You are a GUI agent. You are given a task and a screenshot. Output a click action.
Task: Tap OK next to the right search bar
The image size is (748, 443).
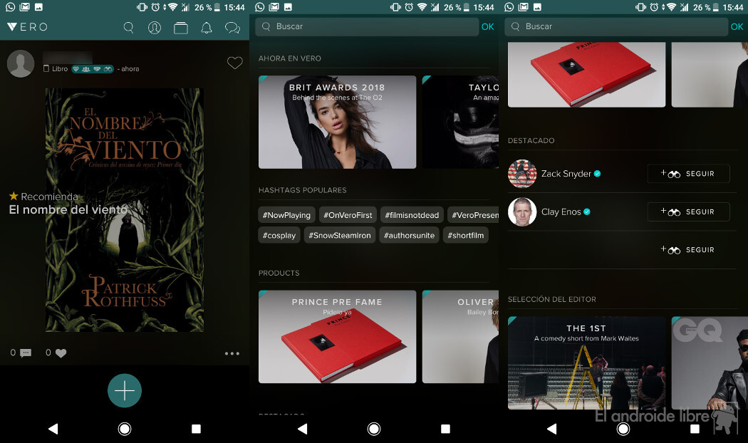coord(737,26)
